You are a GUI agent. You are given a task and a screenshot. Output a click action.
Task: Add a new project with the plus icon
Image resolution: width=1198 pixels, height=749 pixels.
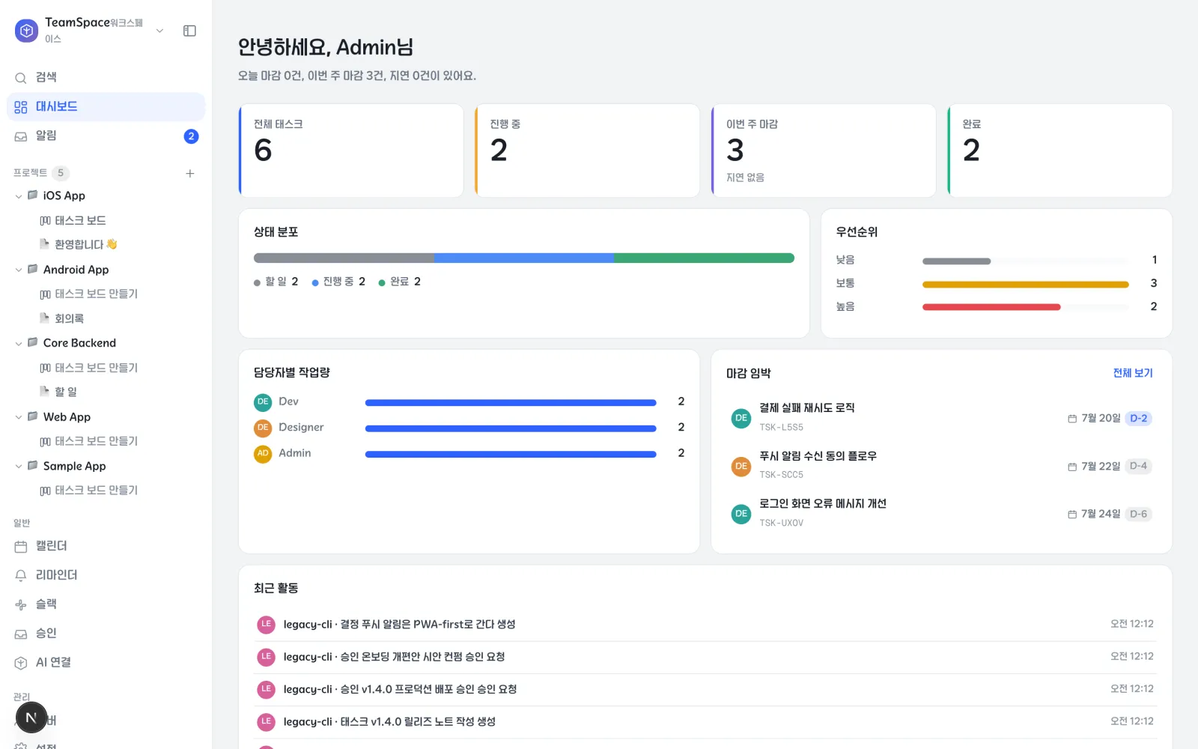(x=190, y=173)
